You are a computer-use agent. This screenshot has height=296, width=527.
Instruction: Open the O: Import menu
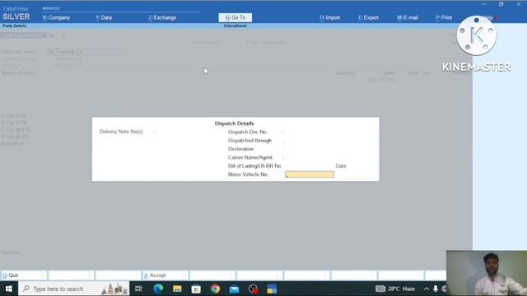point(329,17)
